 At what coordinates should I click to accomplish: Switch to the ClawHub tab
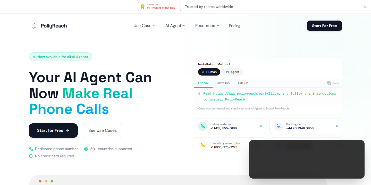point(223,83)
